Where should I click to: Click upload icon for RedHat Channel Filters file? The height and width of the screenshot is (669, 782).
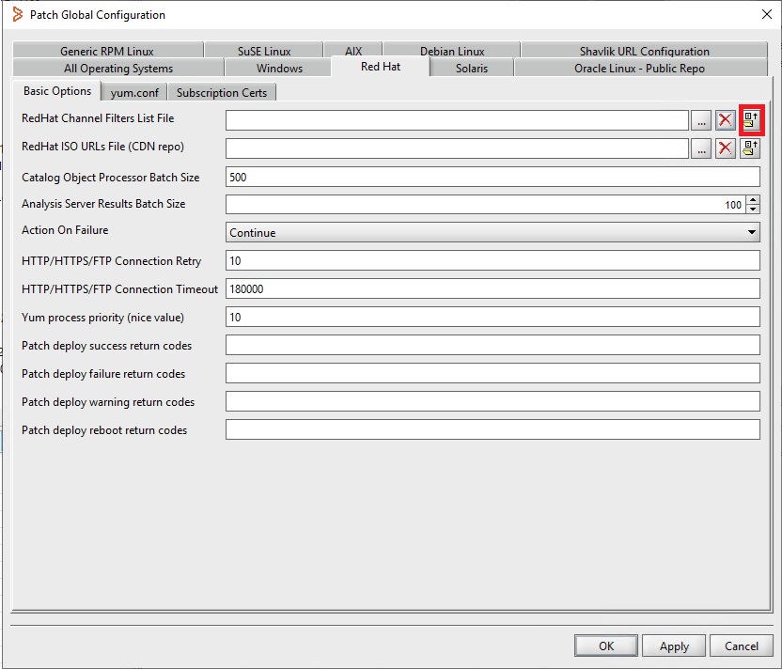[x=750, y=120]
